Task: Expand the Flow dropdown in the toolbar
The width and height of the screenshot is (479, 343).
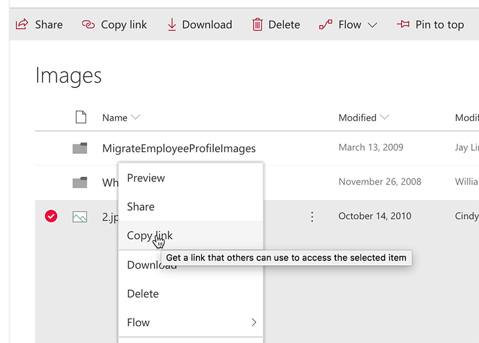Action: pos(372,25)
